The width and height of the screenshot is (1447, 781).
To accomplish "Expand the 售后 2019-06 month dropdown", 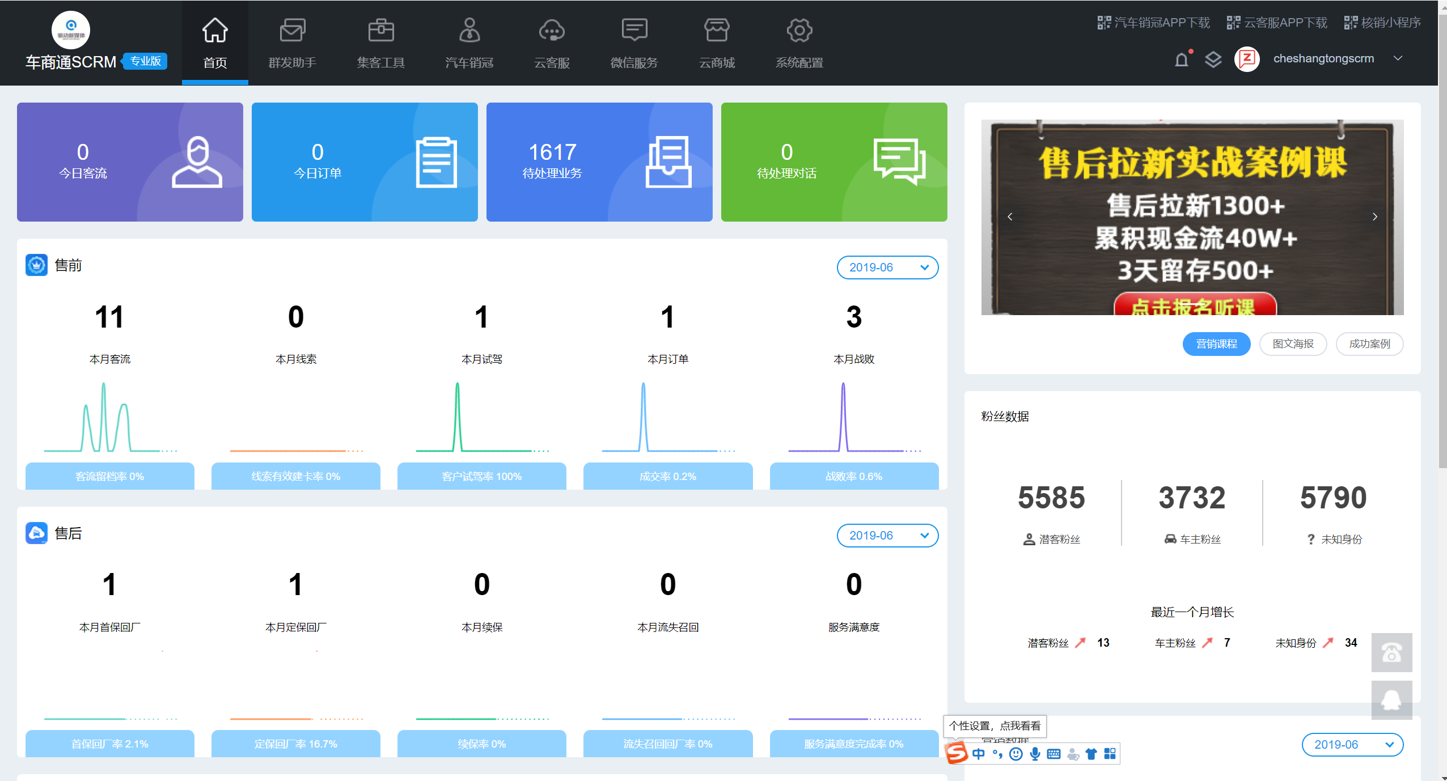I will click(x=887, y=536).
